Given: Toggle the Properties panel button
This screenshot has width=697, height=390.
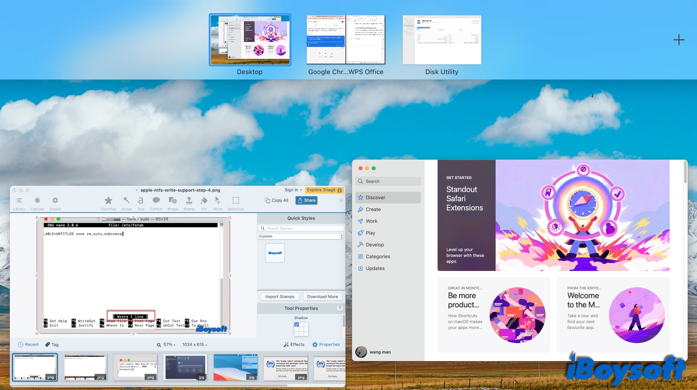Looking at the screenshot, I should (x=326, y=344).
